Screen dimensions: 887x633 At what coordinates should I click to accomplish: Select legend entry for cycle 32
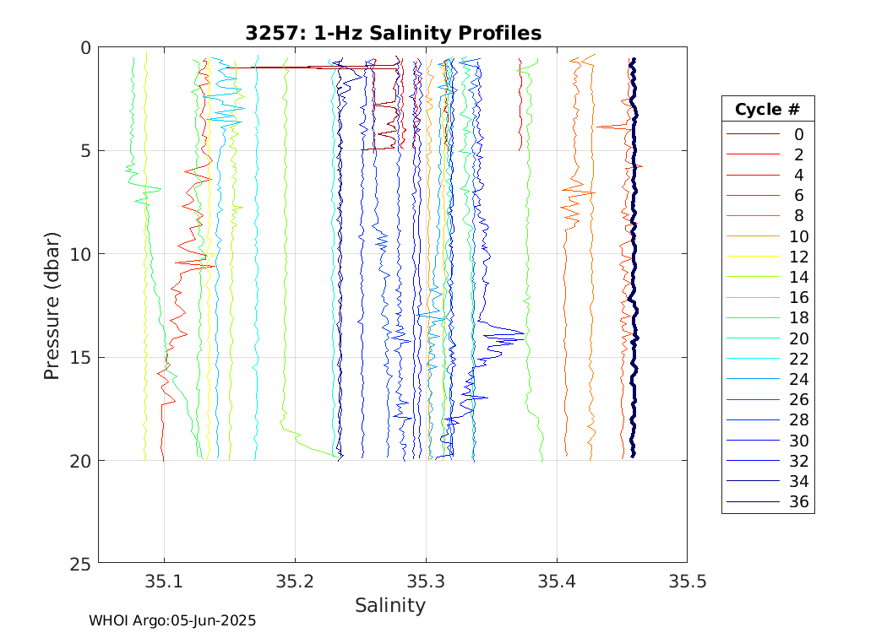tap(768, 461)
